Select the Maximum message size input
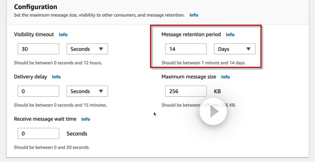The image size is (315, 162). click(186, 91)
